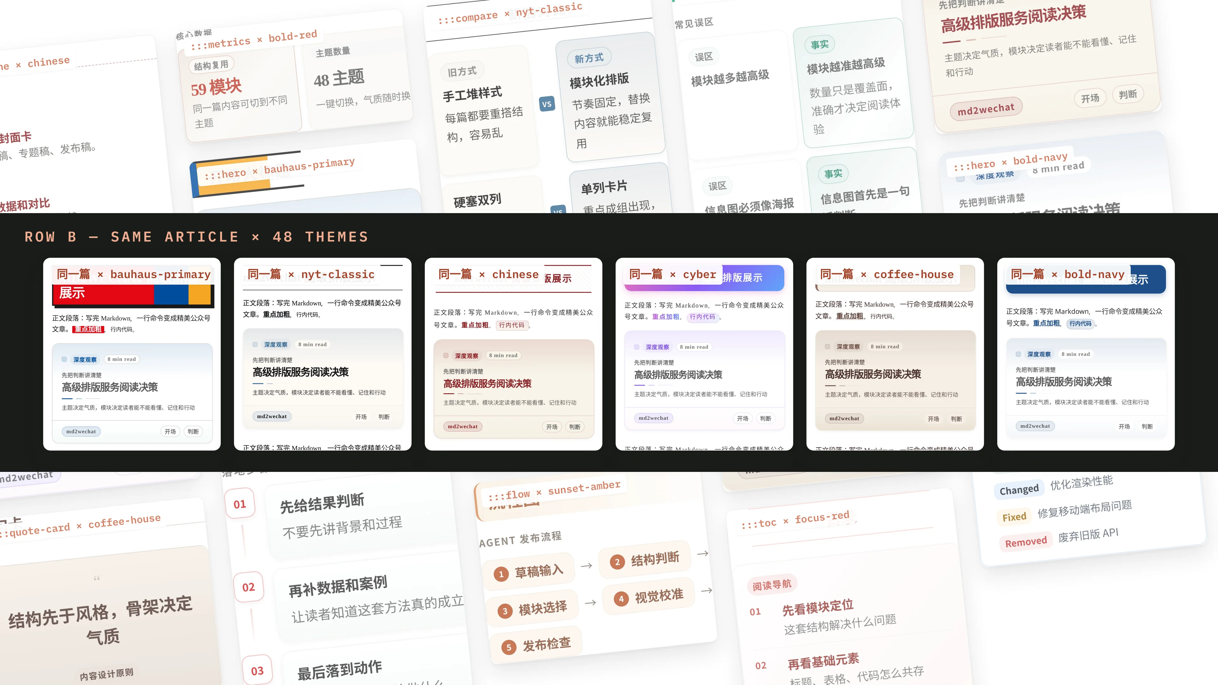This screenshot has height=685, width=1218.
Task: Click the 旧方式 tag above 手工堆样式
Action: pyautogui.click(x=462, y=71)
